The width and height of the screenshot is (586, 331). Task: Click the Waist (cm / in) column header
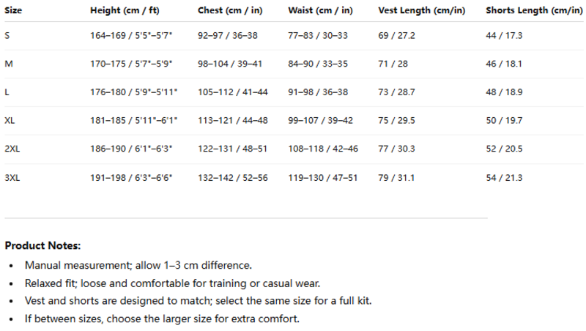click(x=320, y=10)
